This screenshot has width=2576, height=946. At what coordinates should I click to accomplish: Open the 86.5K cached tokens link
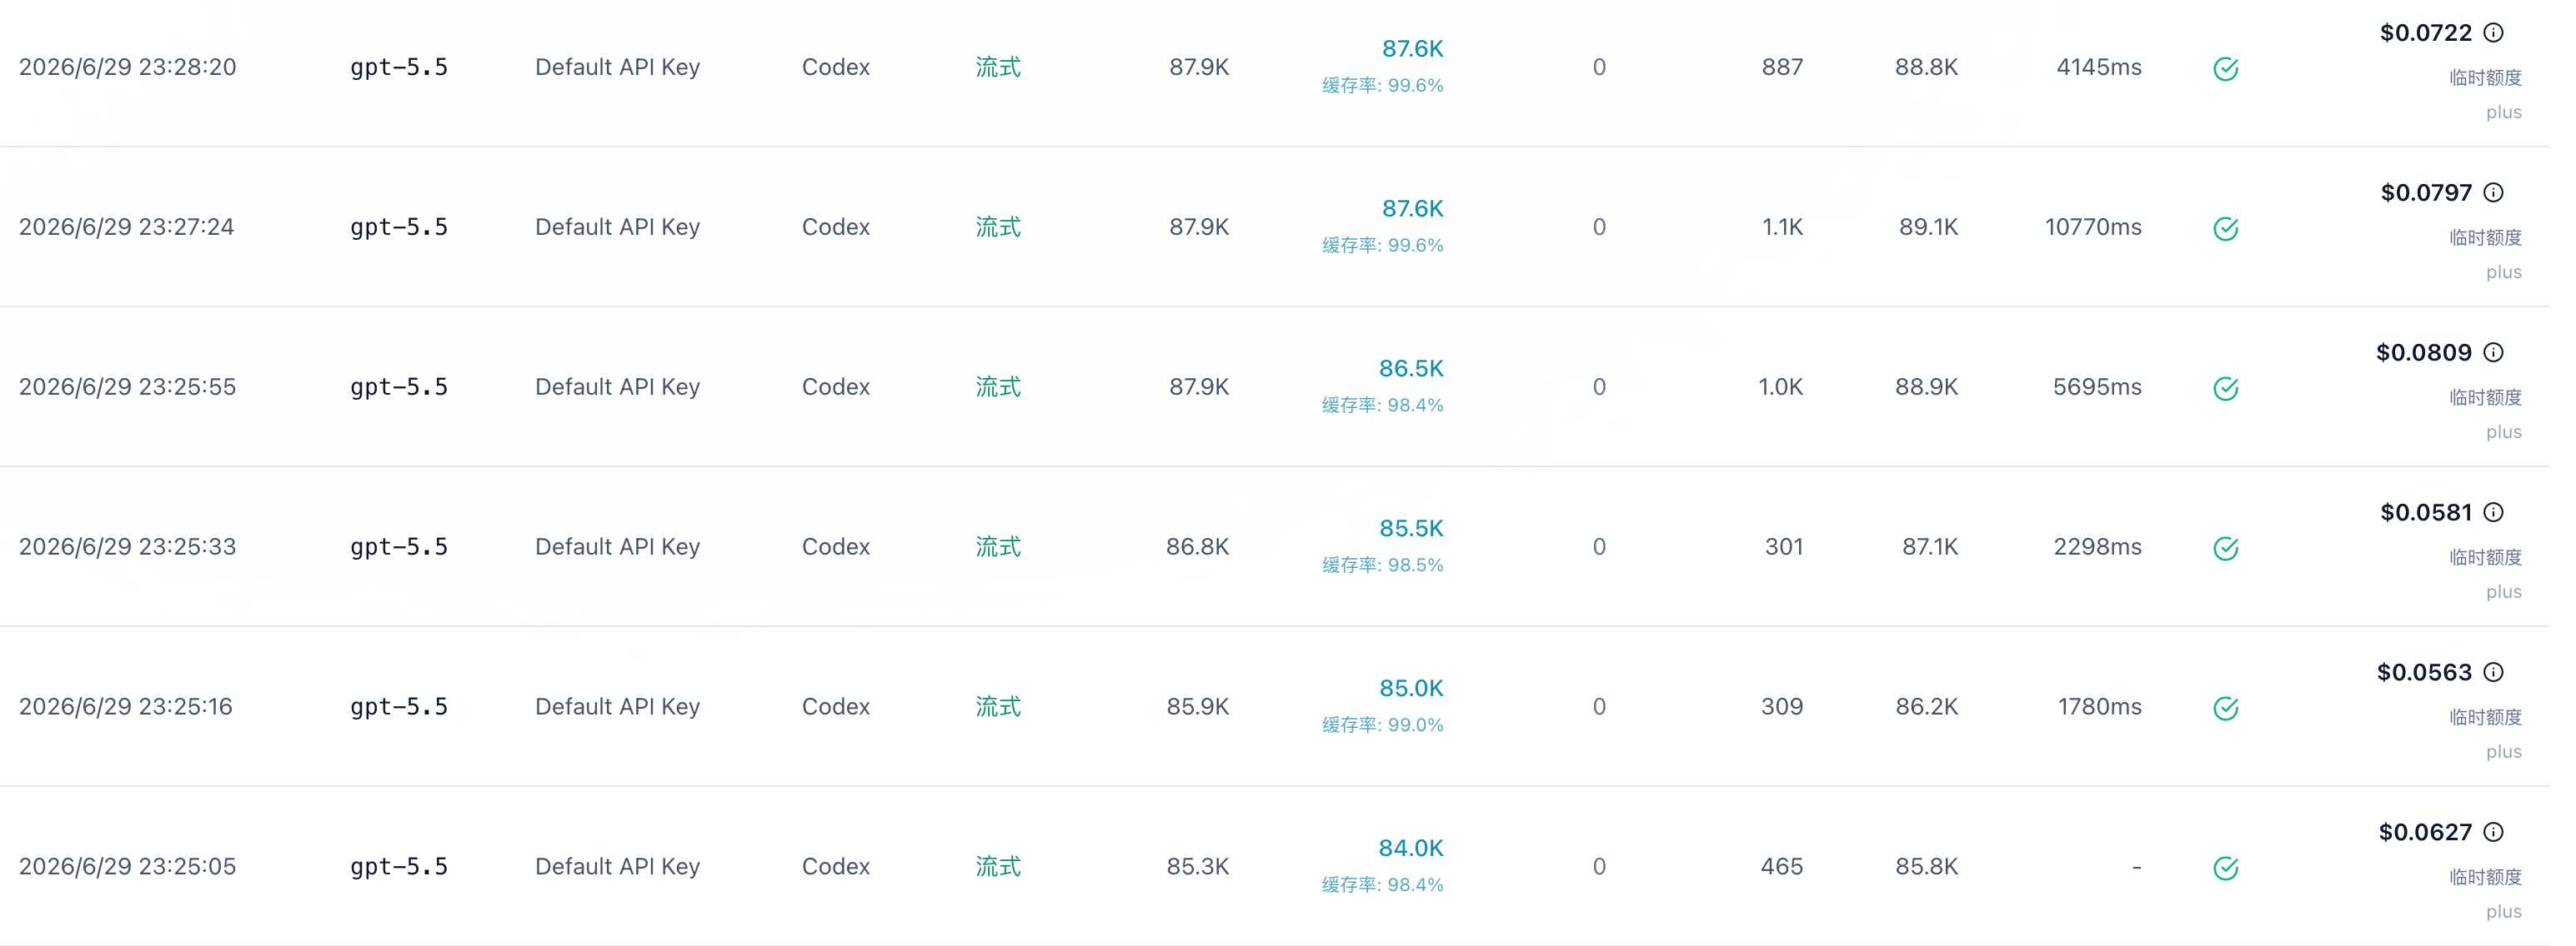1411,369
